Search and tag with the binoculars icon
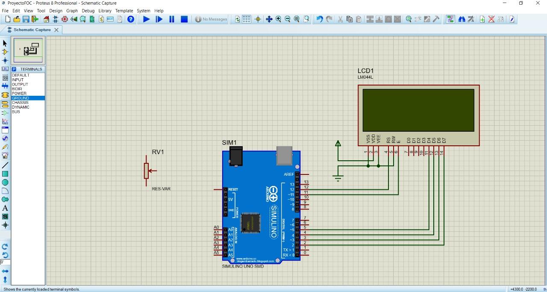The image size is (547, 292). (462, 19)
